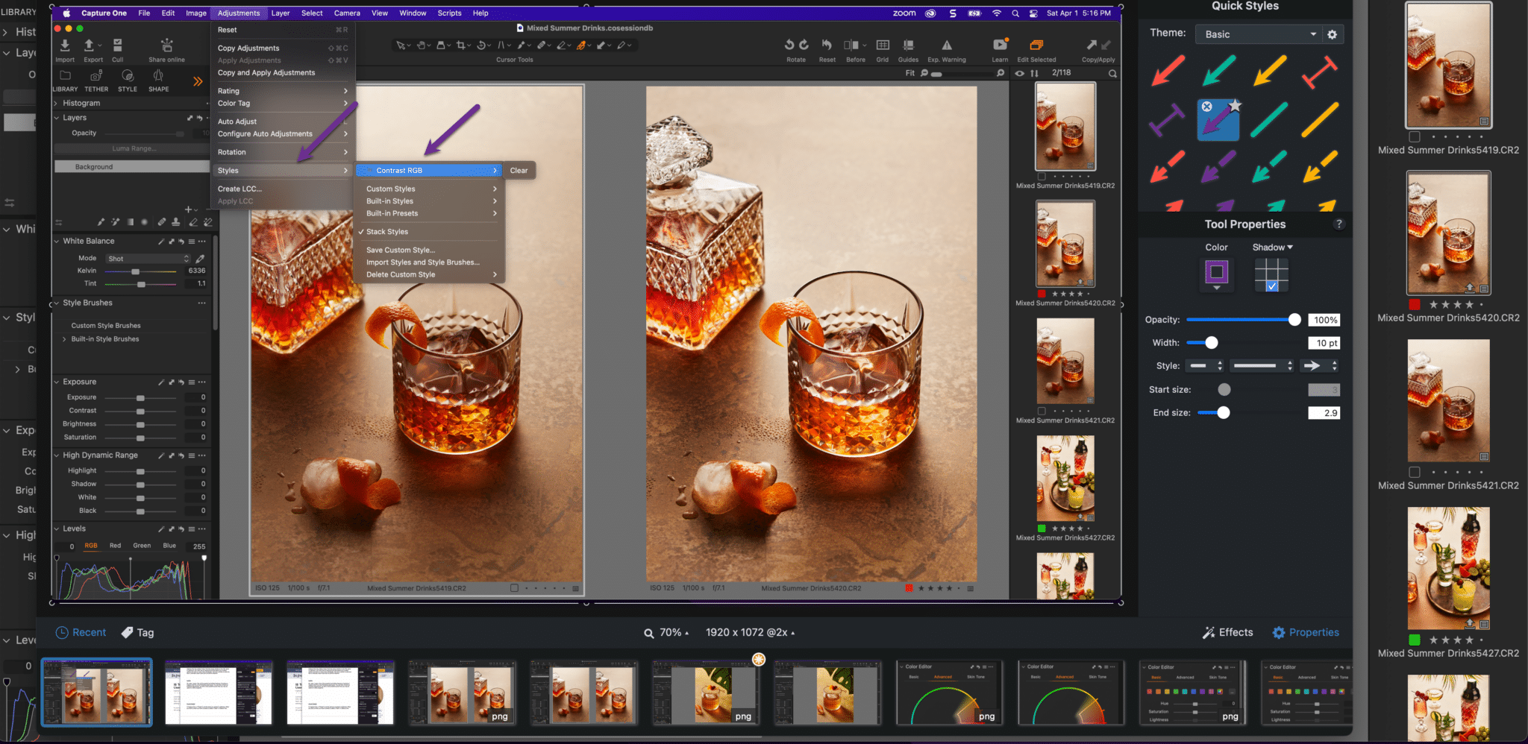Adjust the Tool Properties Opacity slider
1528x744 pixels.
1243,320
